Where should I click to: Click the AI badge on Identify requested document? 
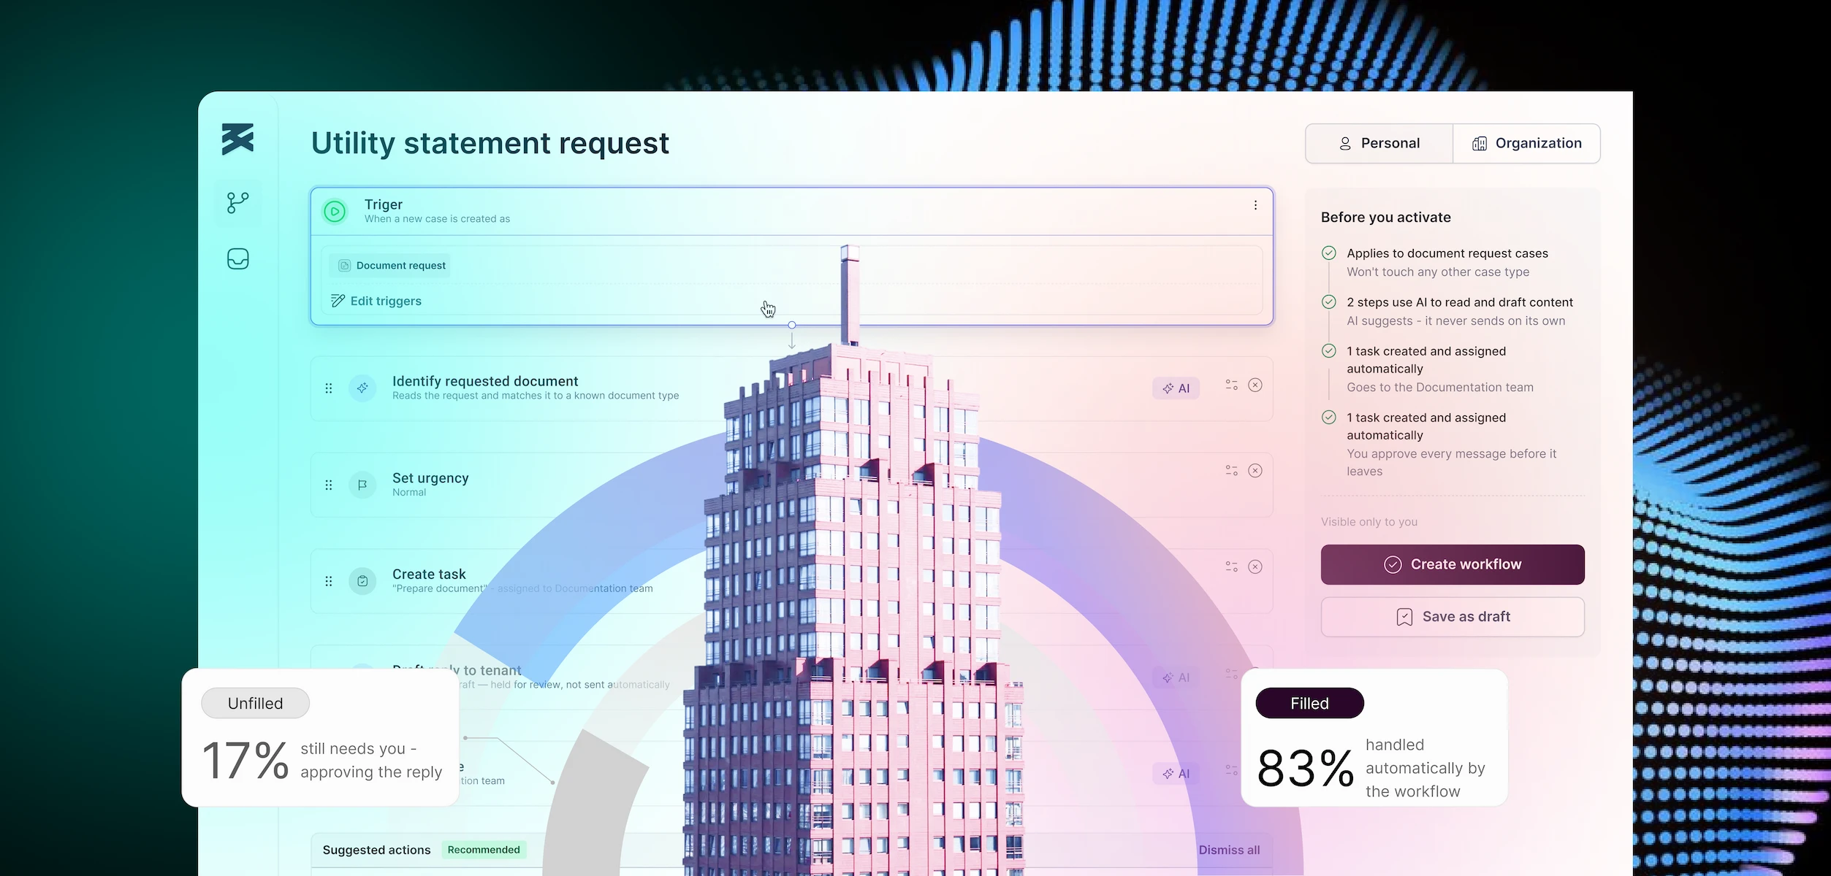click(1176, 388)
